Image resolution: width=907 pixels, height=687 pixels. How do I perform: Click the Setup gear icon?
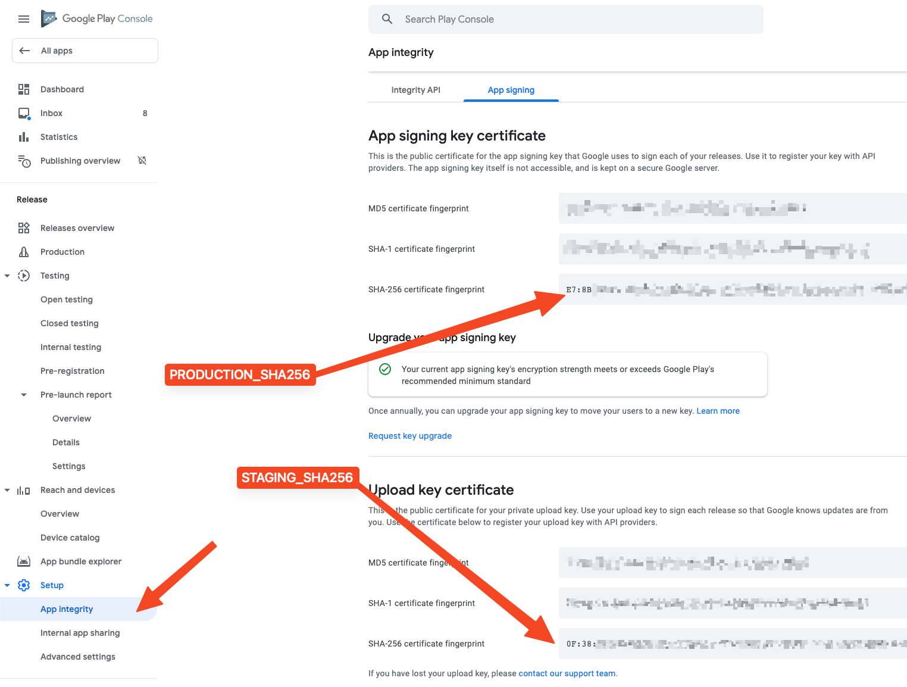(x=24, y=585)
